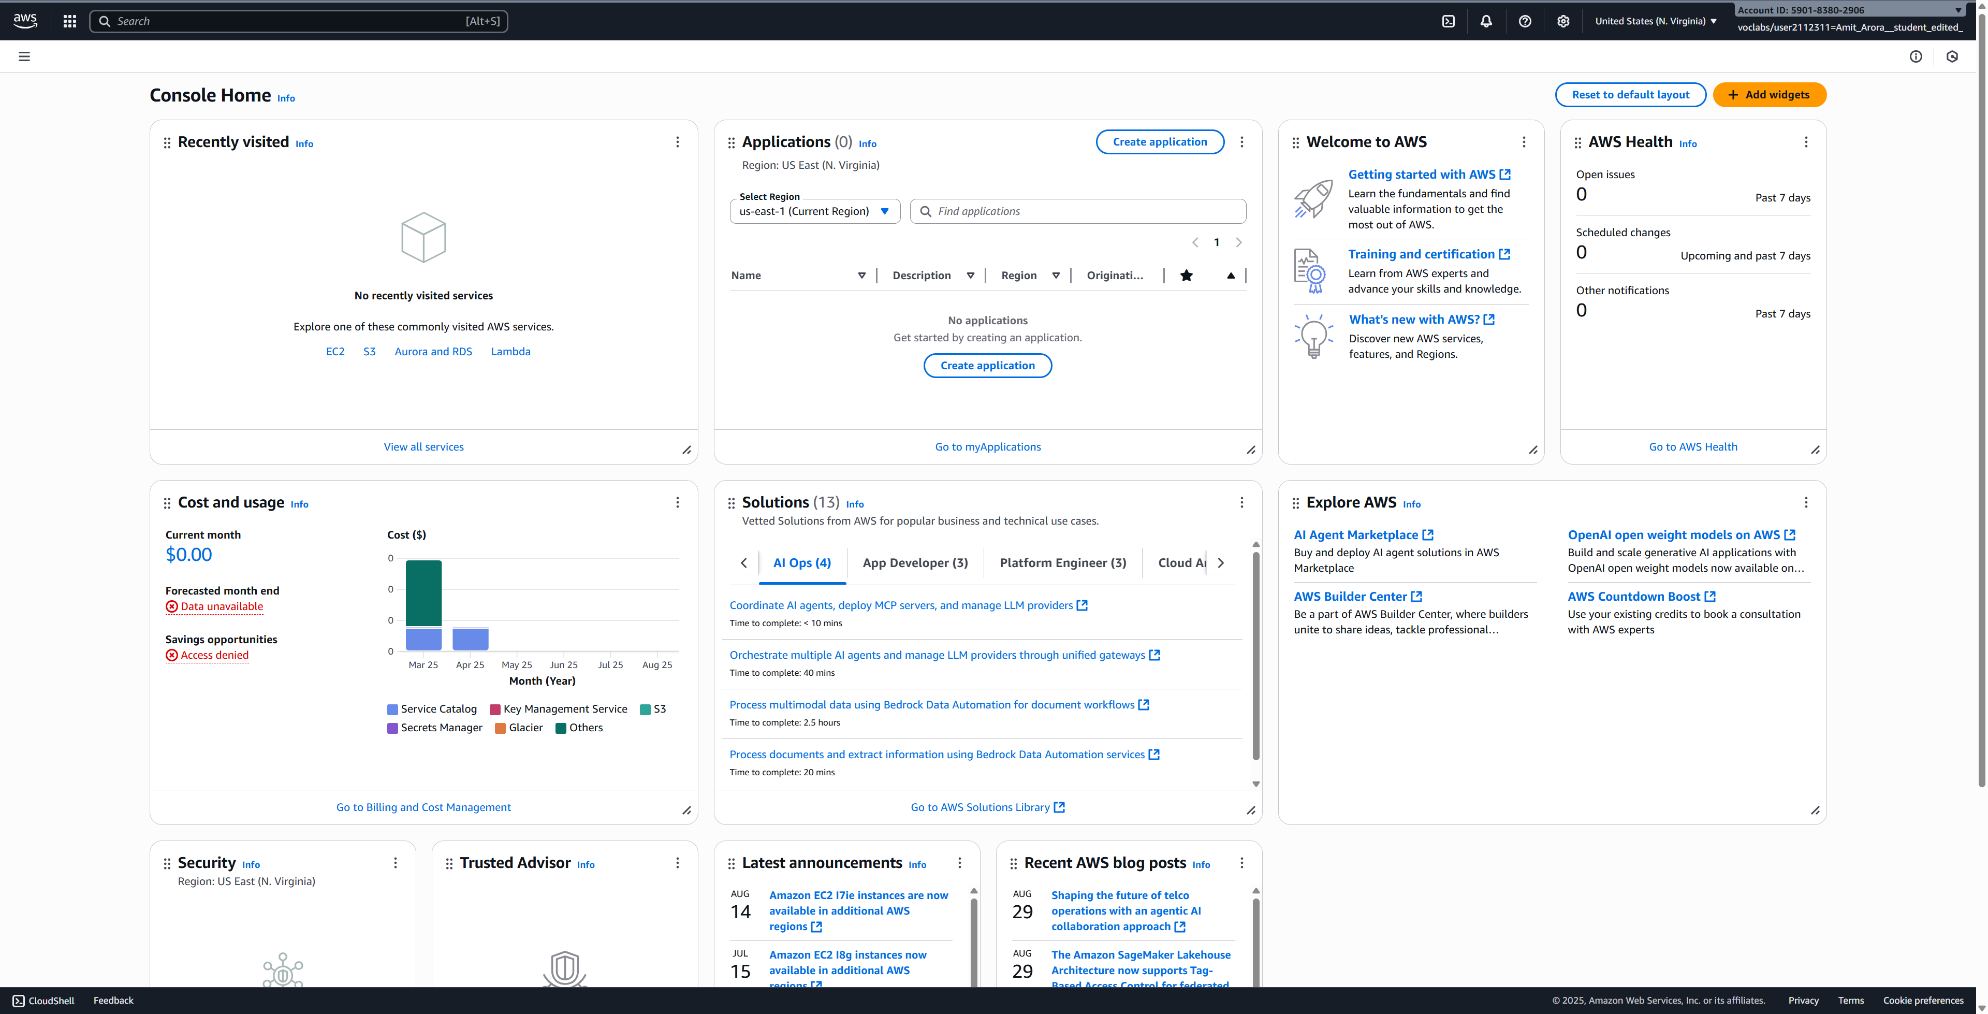1988x1014 pixels.
Task: Expand the hamburger side navigation menu
Action: pyautogui.click(x=25, y=56)
